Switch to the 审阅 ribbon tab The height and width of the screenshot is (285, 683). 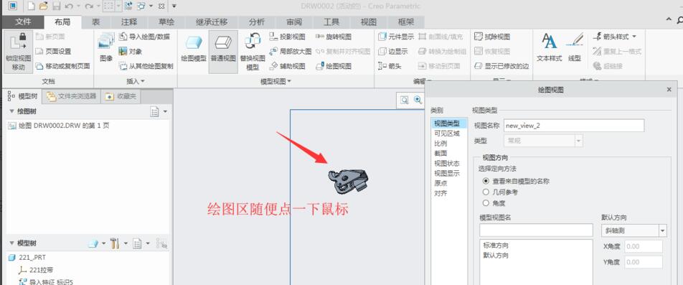pyautogui.click(x=294, y=22)
